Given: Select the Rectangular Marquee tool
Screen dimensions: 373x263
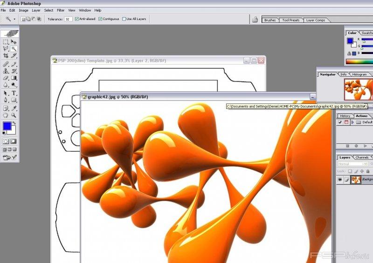Looking at the screenshot, I should coord(6,42).
